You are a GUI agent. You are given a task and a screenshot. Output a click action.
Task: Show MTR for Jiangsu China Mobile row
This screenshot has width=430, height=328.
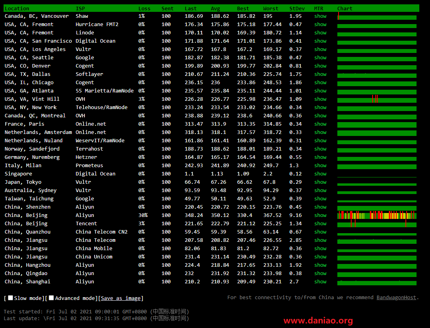pyautogui.click(x=320, y=248)
